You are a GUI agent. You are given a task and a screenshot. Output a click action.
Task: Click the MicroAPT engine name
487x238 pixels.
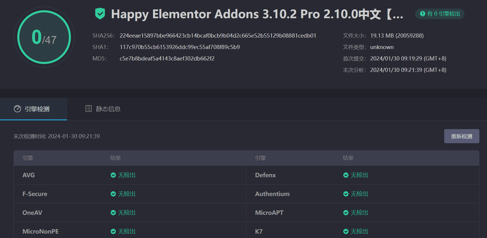[x=269, y=212]
